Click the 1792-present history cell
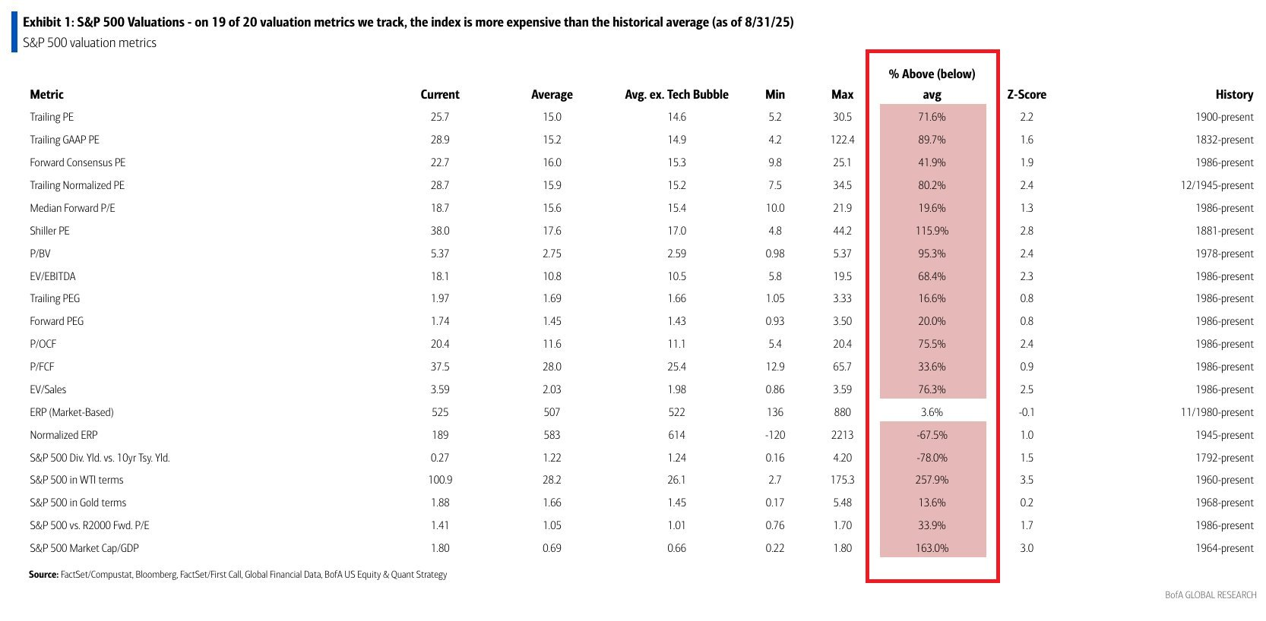 click(1224, 458)
